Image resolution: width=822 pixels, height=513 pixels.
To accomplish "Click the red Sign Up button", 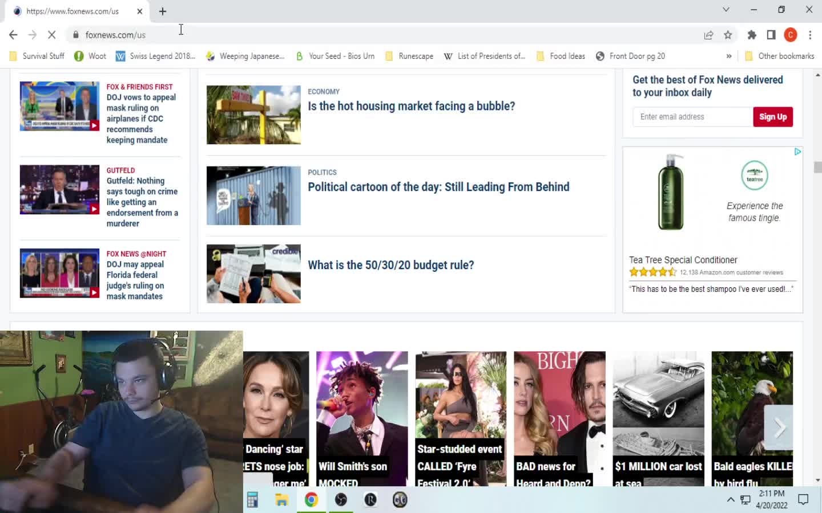I will (x=773, y=117).
